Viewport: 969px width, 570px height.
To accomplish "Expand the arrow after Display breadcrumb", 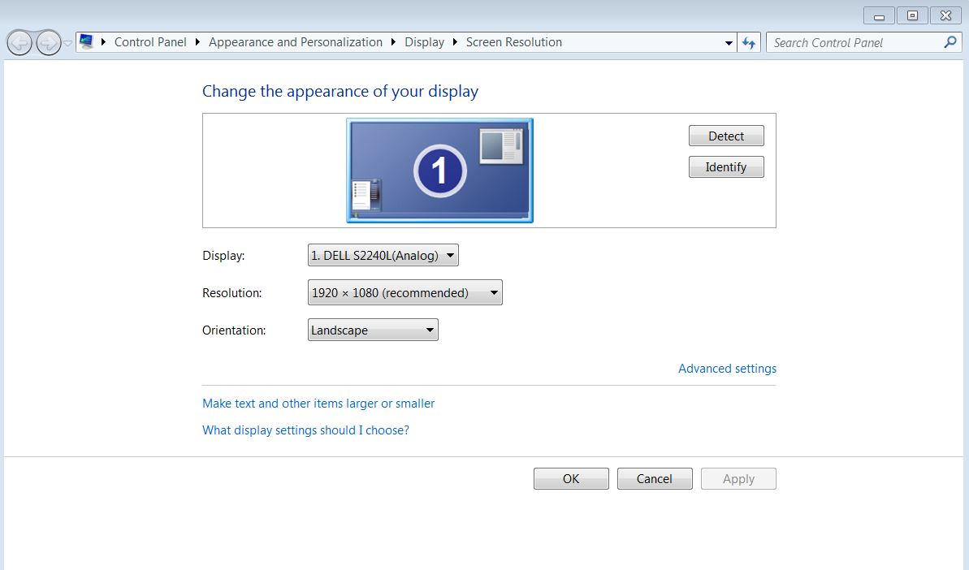I will 455,42.
